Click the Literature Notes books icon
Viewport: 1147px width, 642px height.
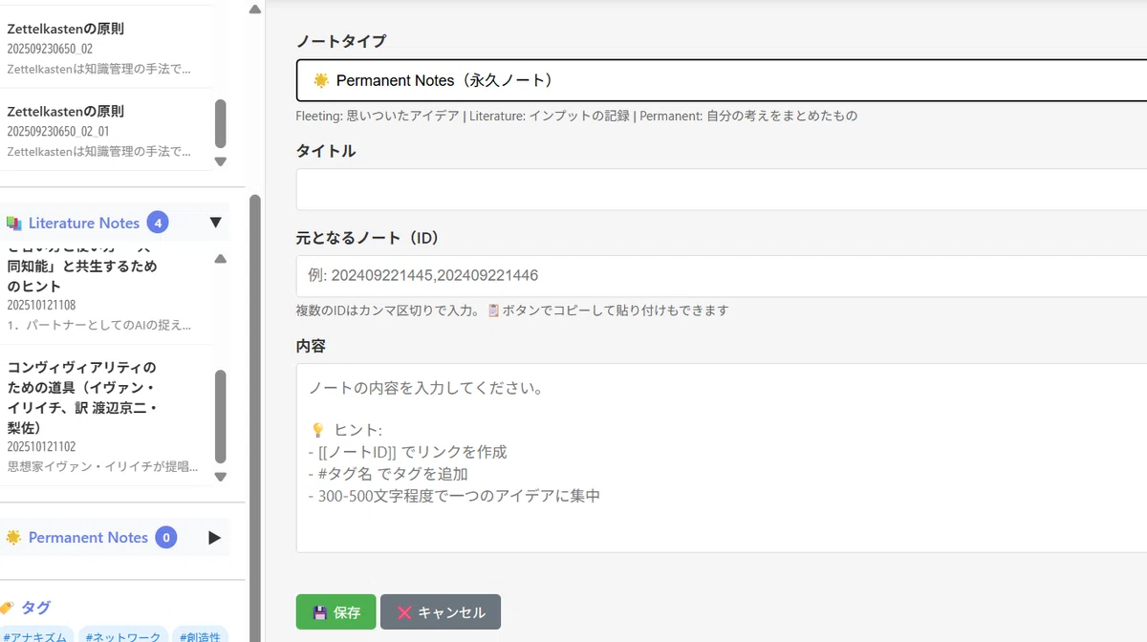coord(13,223)
